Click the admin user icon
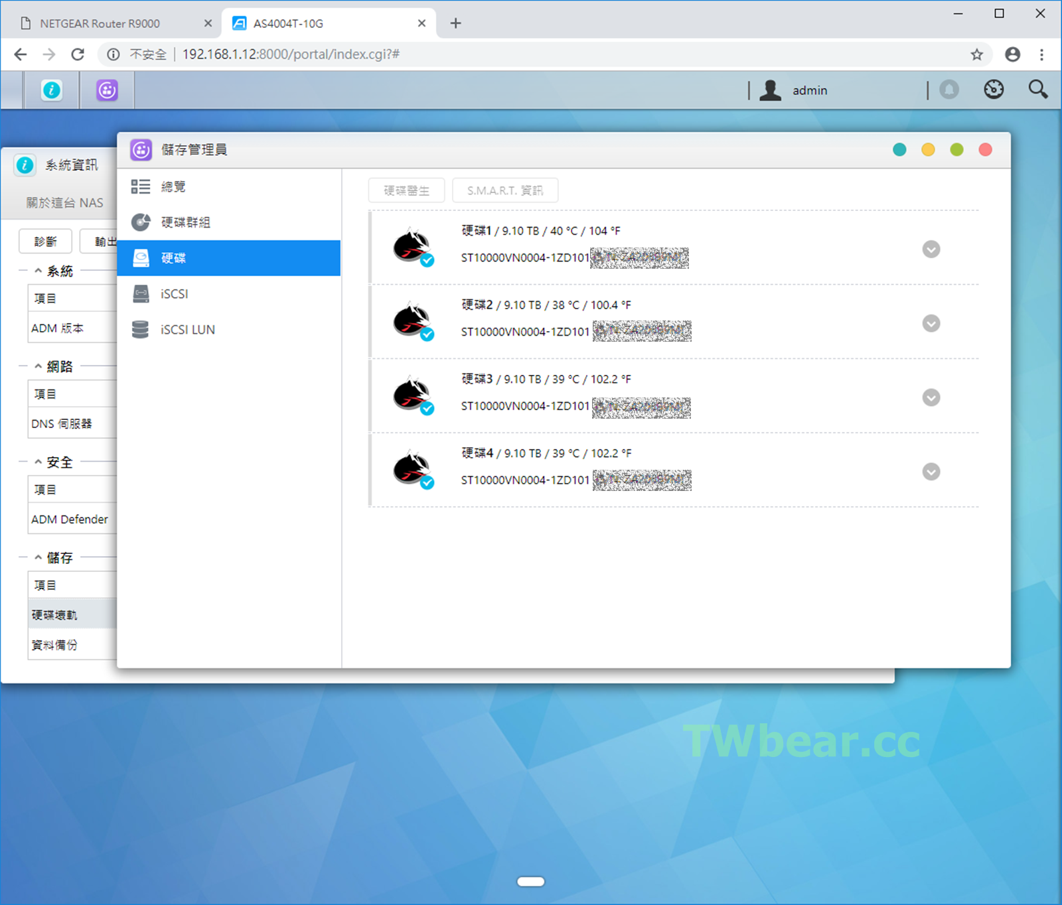This screenshot has height=905, width=1062. tap(770, 90)
